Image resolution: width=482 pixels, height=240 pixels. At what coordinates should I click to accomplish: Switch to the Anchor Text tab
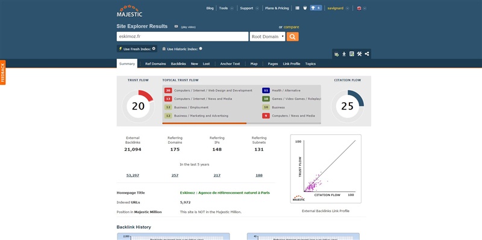230,64
